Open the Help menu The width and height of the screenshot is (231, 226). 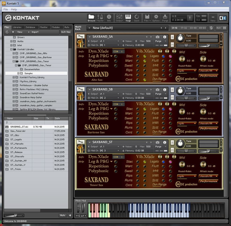(14, 9)
